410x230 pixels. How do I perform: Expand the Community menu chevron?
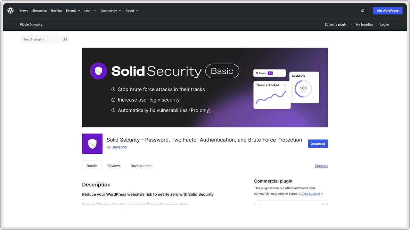120,11
